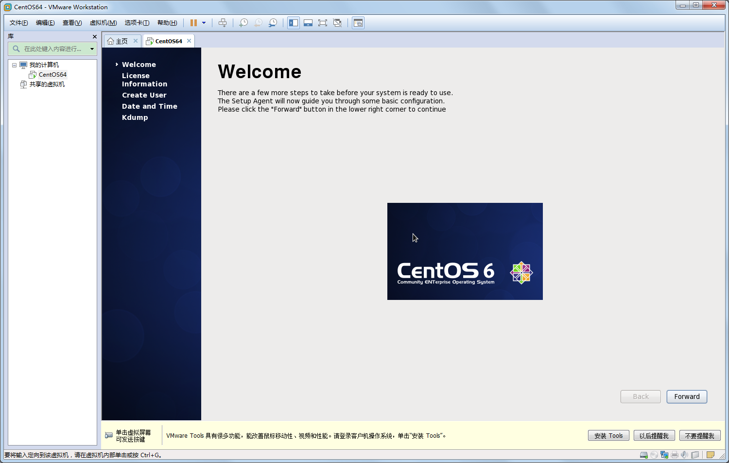Toggle the thumbnail bar view icon
The width and height of the screenshot is (729, 463).
(x=308, y=23)
